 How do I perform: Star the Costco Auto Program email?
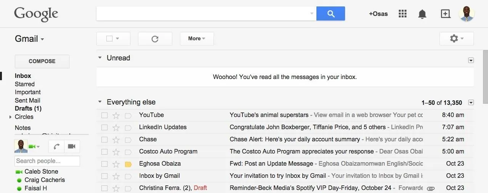point(116,152)
